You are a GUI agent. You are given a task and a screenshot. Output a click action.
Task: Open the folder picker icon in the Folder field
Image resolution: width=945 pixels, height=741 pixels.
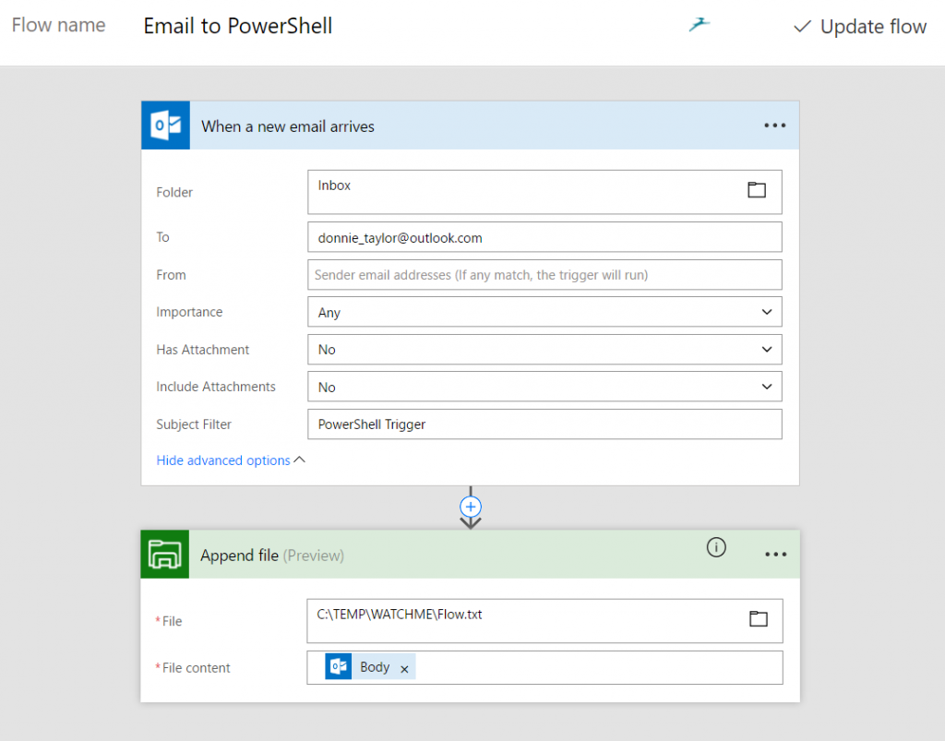point(757,190)
